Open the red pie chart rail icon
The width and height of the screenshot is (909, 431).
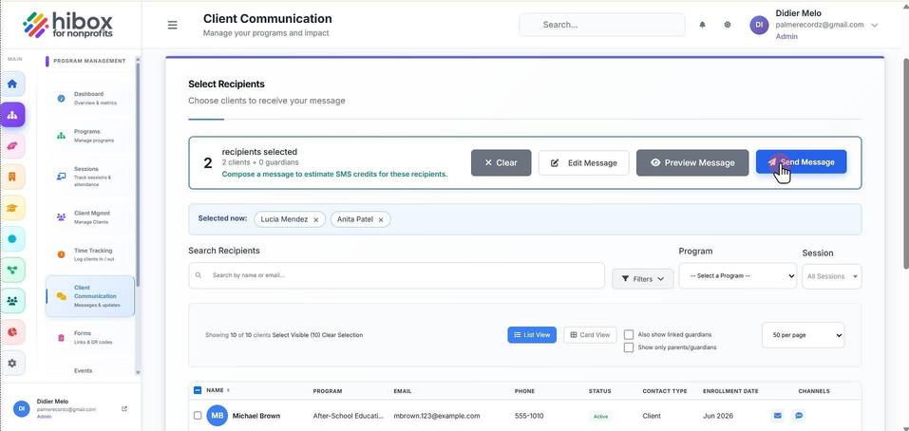tap(12, 332)
